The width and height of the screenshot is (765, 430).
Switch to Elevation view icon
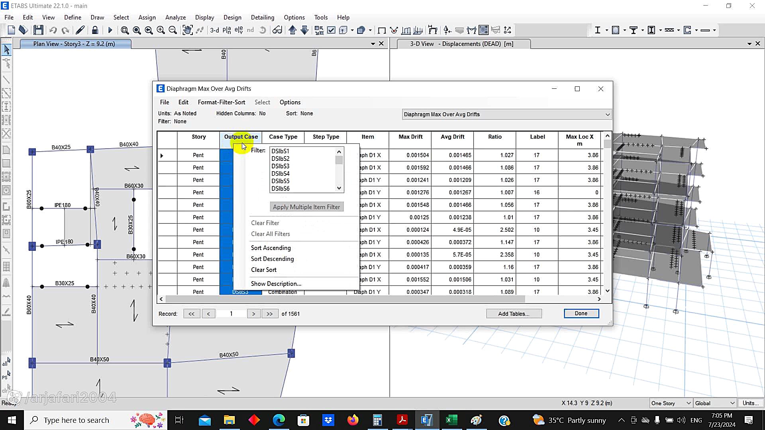pyautogui.click(x=239, y=30)
